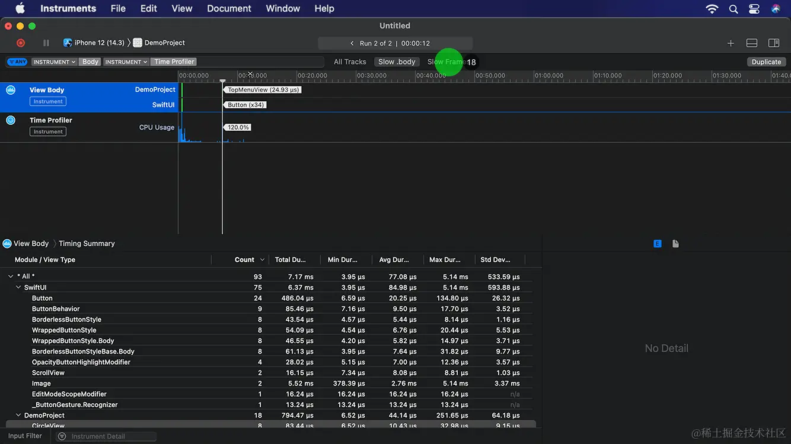The image size is (791, 444).
Task: Click the Button (x34) timeline flag
Action: (x=245, y=105)
